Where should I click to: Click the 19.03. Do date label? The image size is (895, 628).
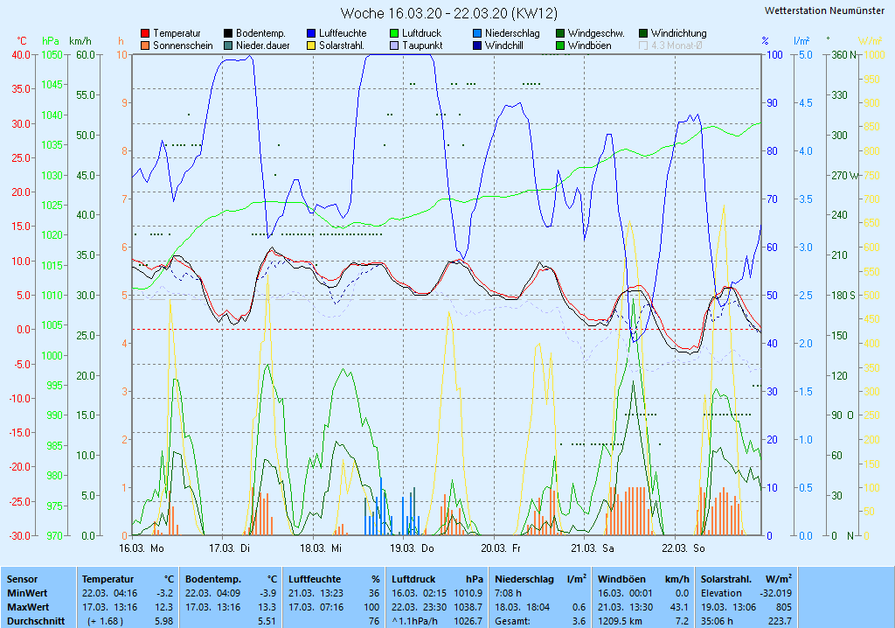[412, 548]
